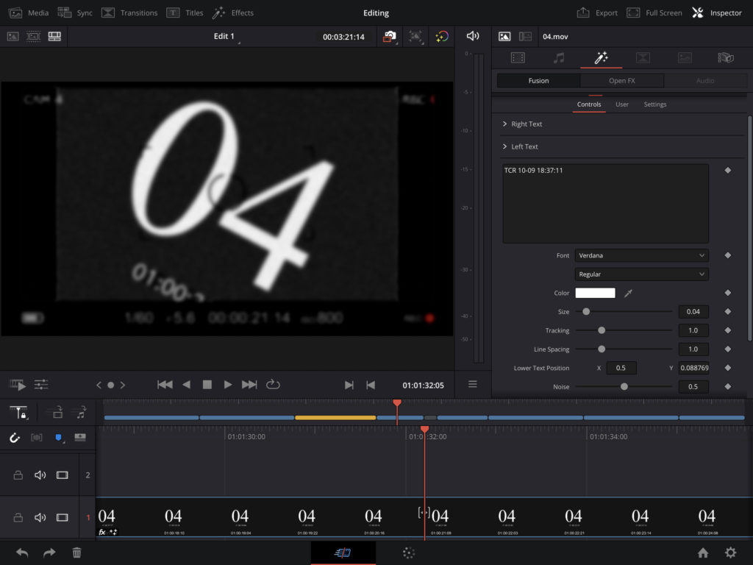Toggle the timeline resolution camera icon
The width and height of the screenshot is (753, 565).
point(390,37)
